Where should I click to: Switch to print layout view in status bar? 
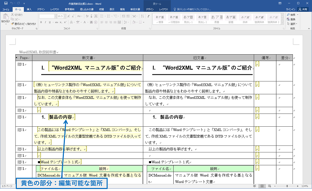[262, 186]
